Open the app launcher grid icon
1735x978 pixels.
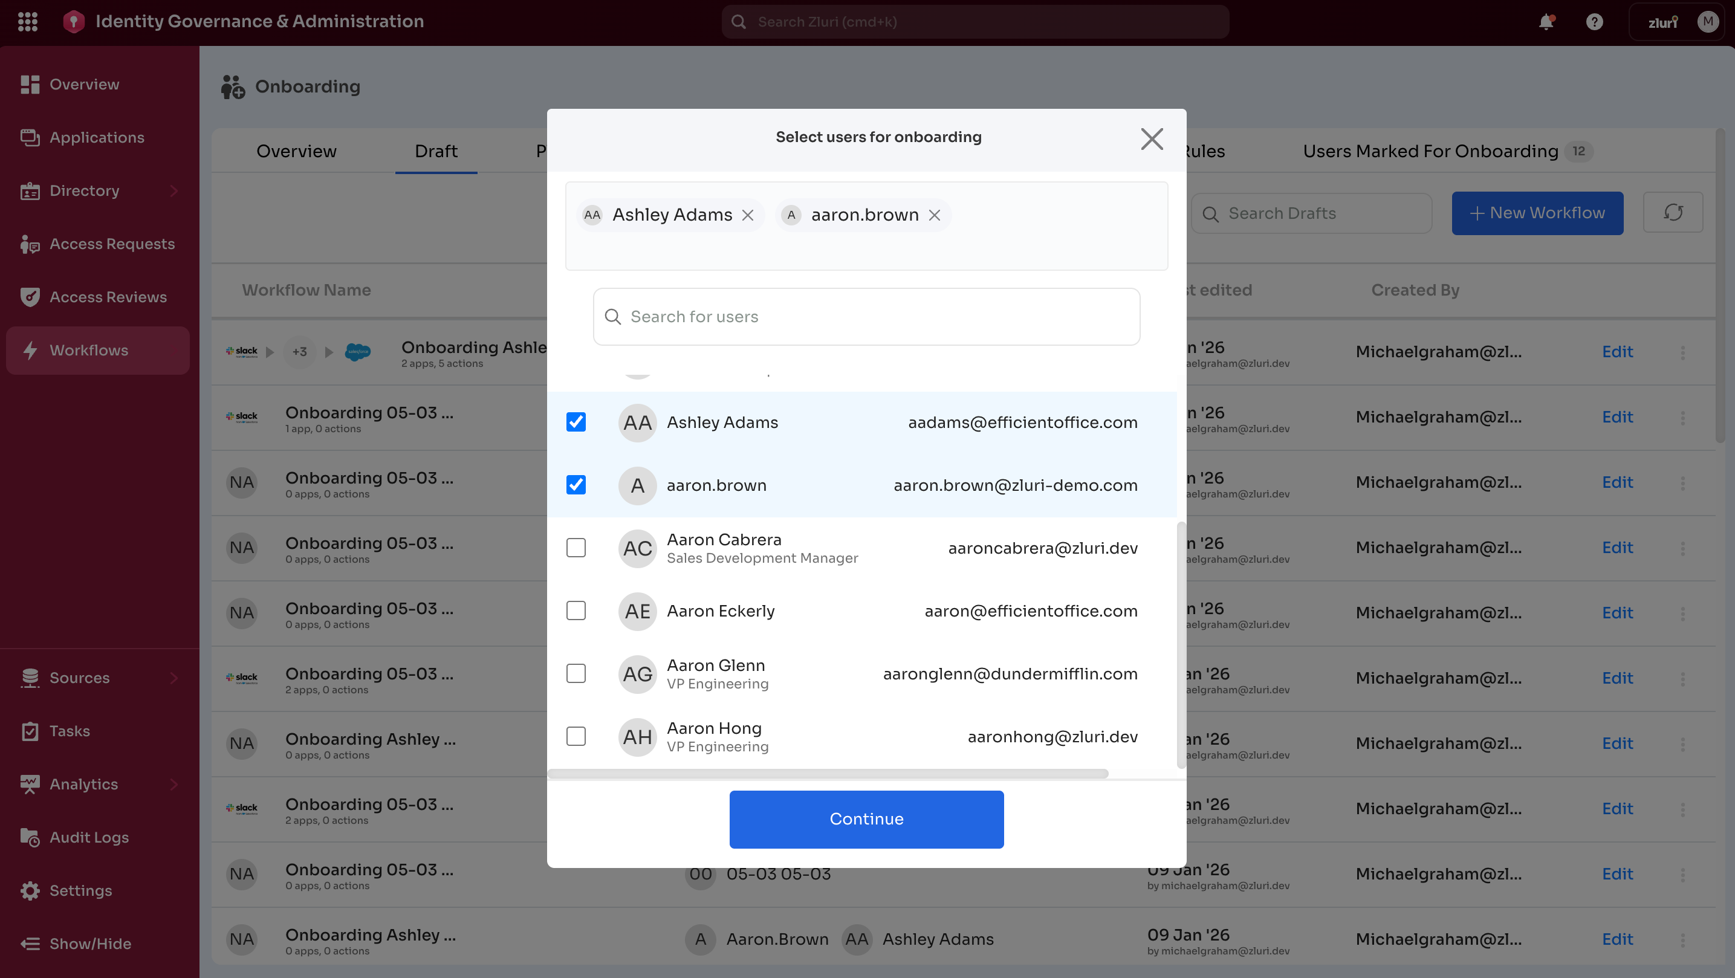28,22
